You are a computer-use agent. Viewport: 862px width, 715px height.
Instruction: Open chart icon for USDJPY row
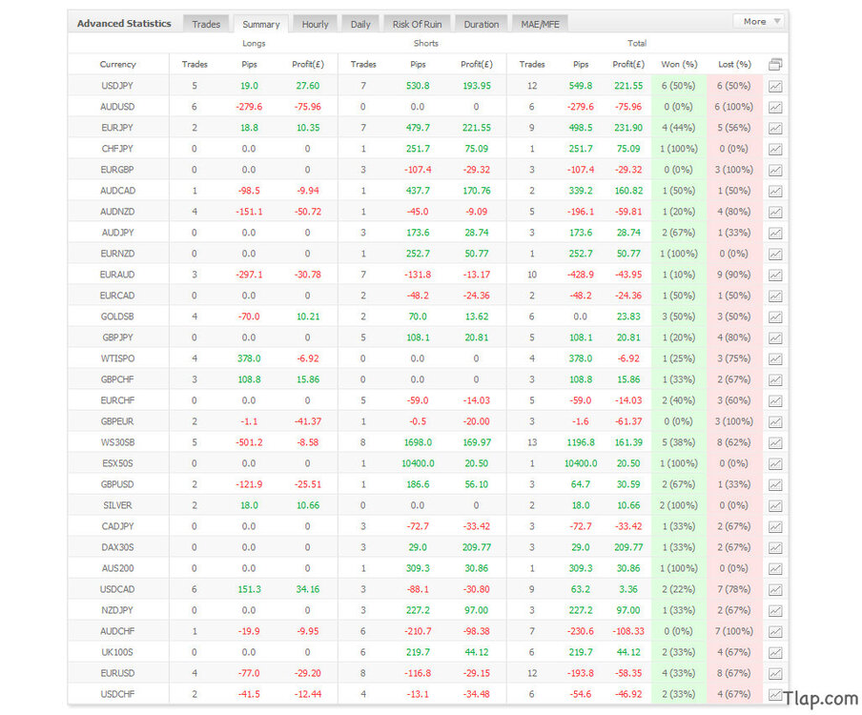pyautogui.click(x=775, y=87)
